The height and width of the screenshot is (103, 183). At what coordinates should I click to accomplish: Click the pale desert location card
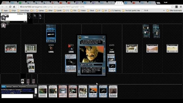172,48
